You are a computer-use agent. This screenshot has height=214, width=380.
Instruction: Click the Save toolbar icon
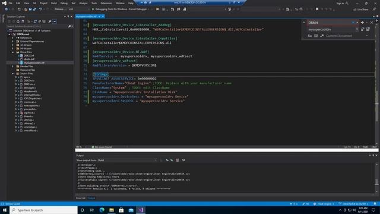[30, 10]
